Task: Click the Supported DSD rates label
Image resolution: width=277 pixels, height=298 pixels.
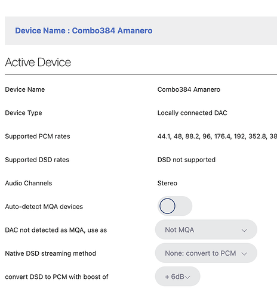Action: pos(37,160)
